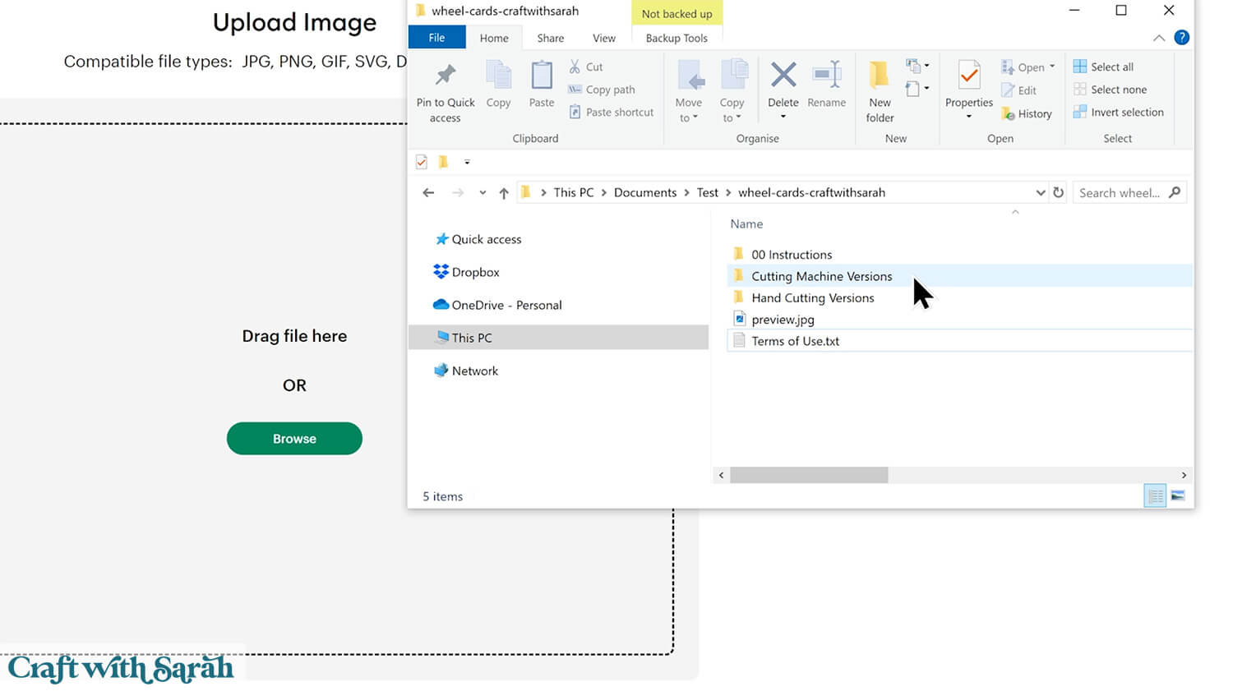Click the History icon

pos(1008,114)
